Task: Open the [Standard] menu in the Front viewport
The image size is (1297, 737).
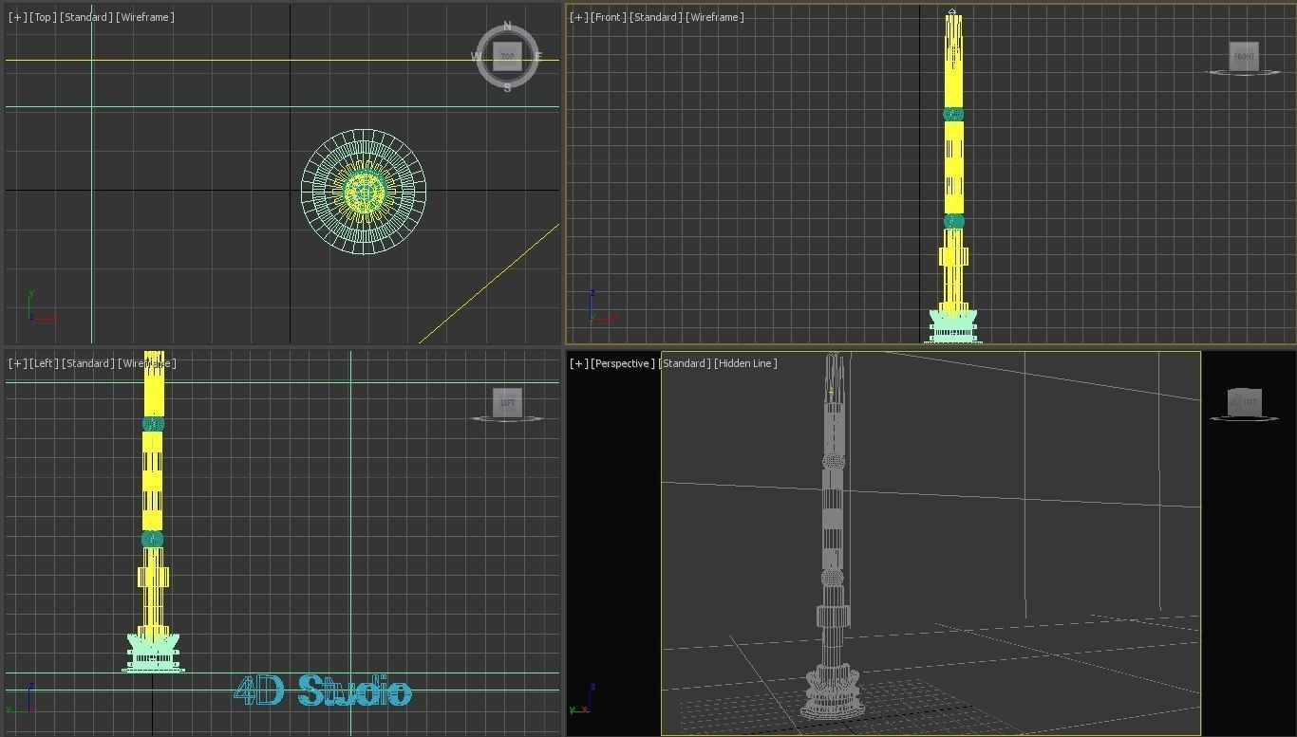Action: tap(656, 17)
